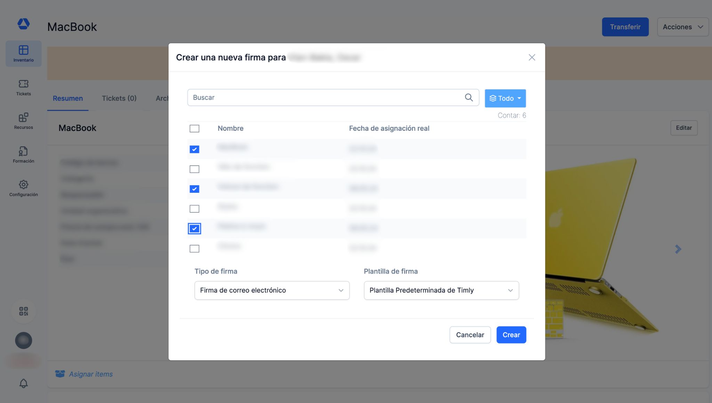The image size is (712, 403).
Task: Close the signature dialog with X
Action: [x=532, y=57]
